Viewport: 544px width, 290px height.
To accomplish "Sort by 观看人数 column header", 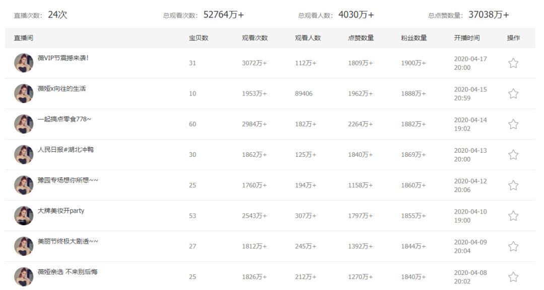I will tap(308, 38).
